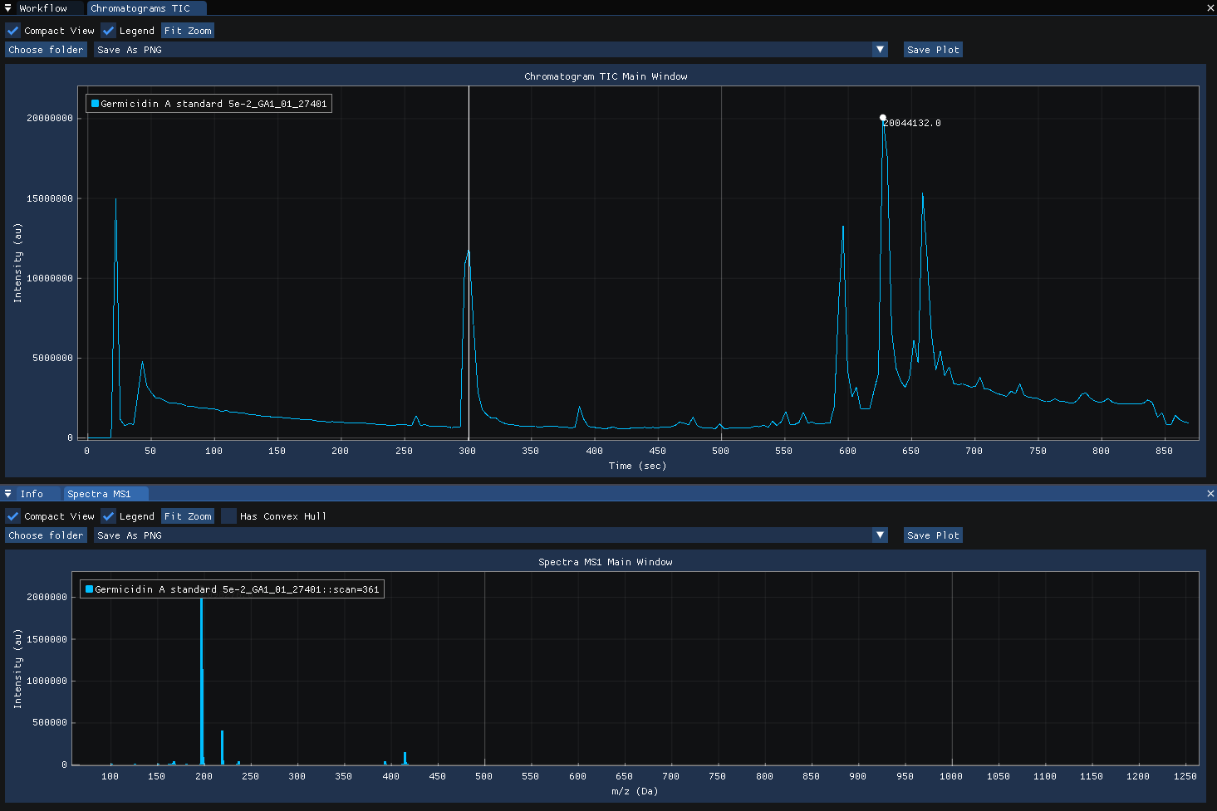The image size is (1217, 811).
Task: Close the top chromatogram panel
Action: pyautogui.click(x=1210, y=8)
